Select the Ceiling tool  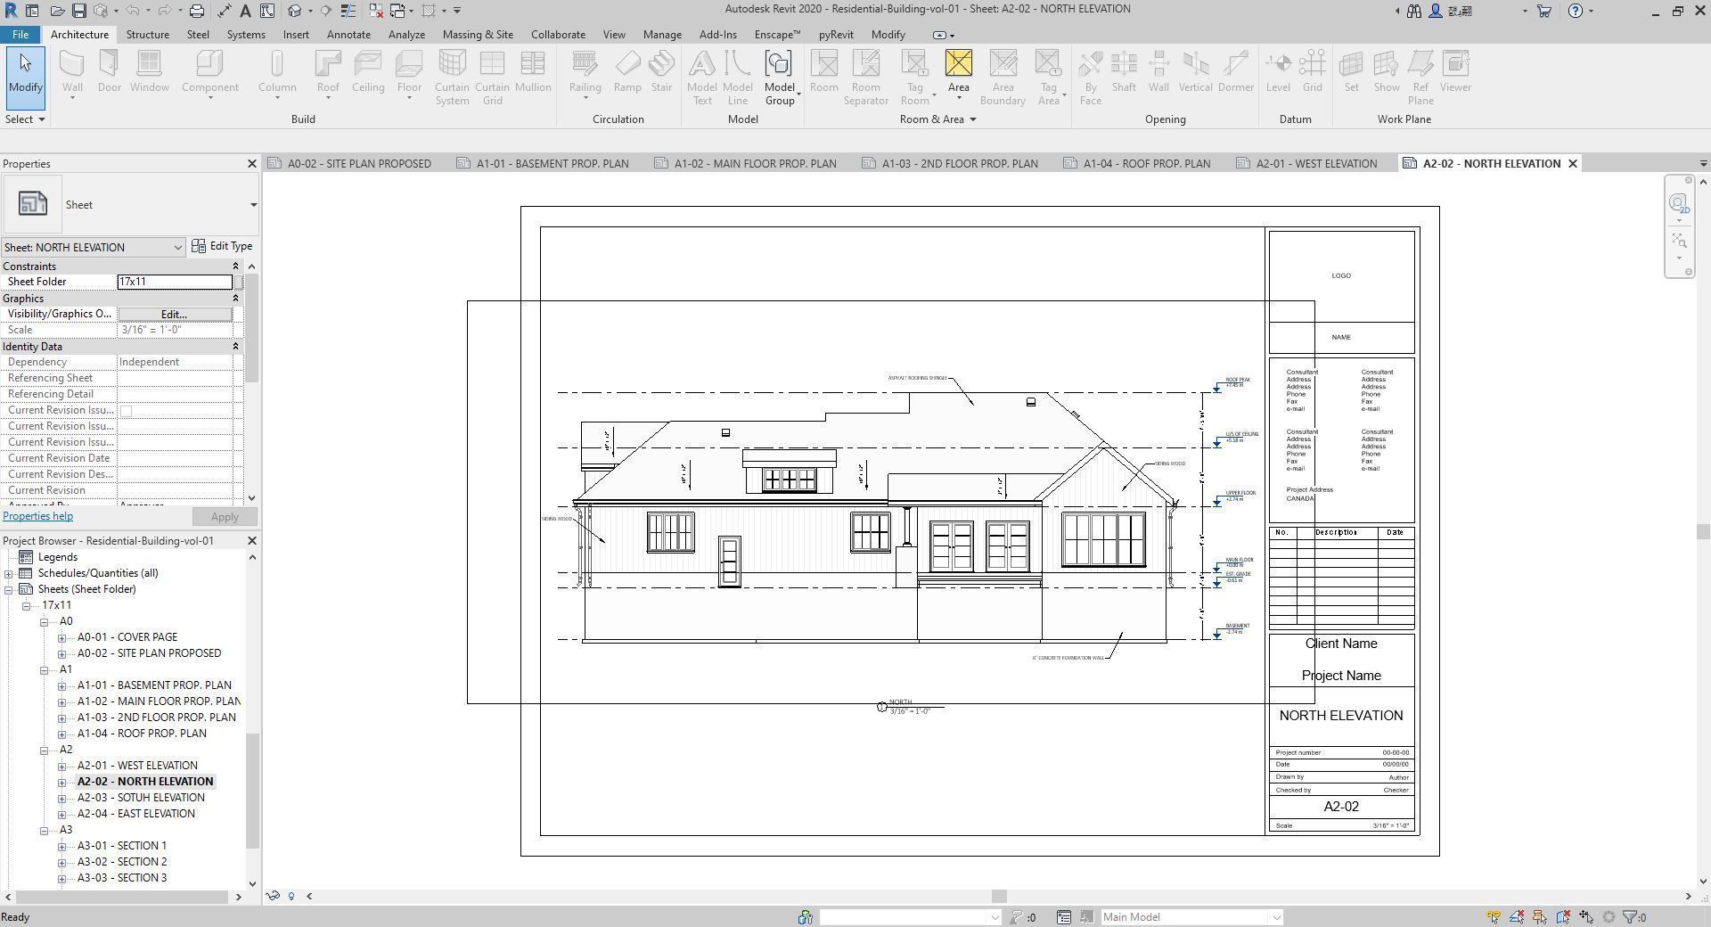click(368, 71)
